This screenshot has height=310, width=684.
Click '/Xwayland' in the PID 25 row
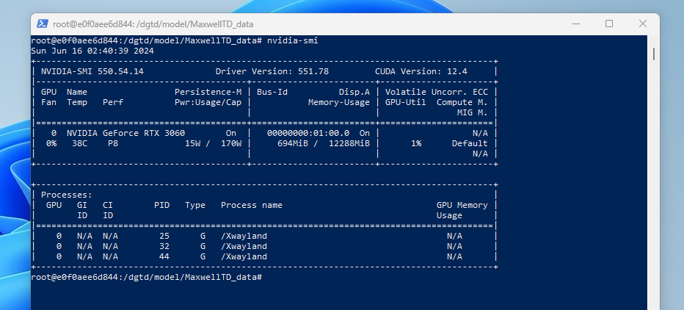click(x=244, y=237)
